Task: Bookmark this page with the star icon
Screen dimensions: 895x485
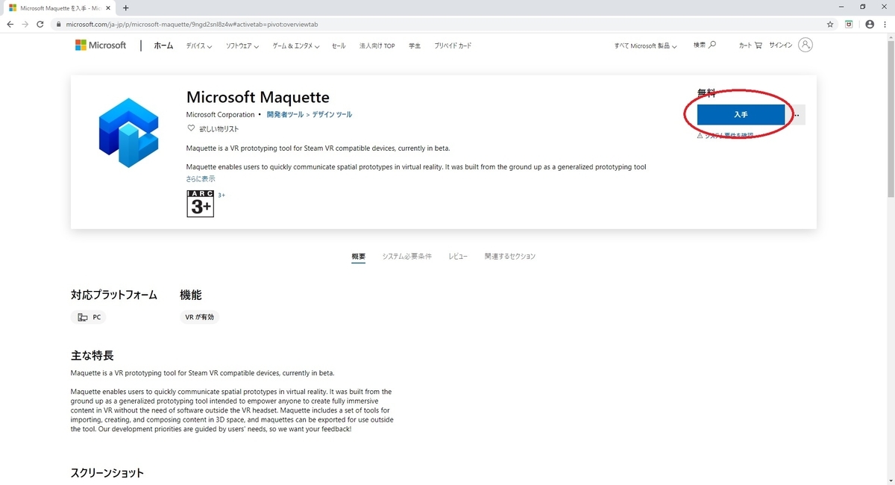Action: tap(830, 24)
